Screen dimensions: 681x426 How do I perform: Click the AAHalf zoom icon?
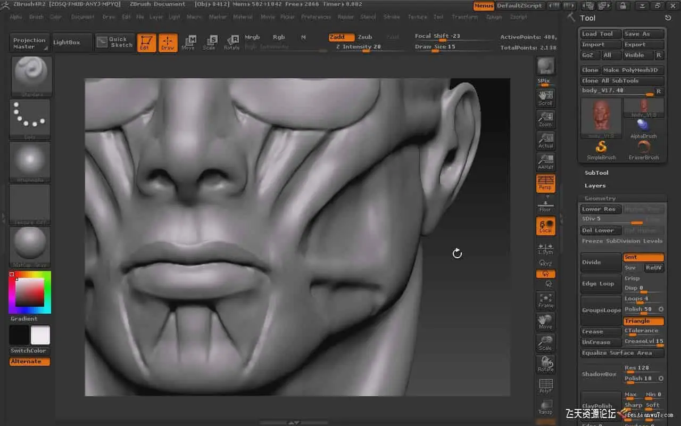tap(545, 162)
